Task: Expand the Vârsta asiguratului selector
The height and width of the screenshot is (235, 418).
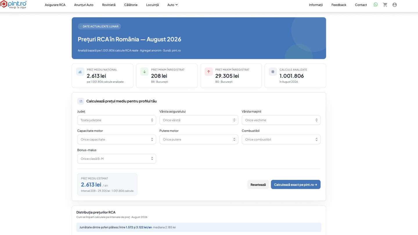Action: 199,120
